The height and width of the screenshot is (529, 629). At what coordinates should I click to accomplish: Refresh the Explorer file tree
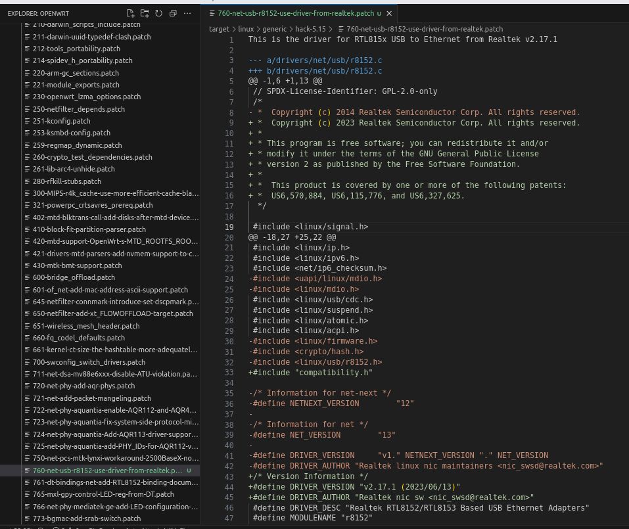(x=158, y=13)
